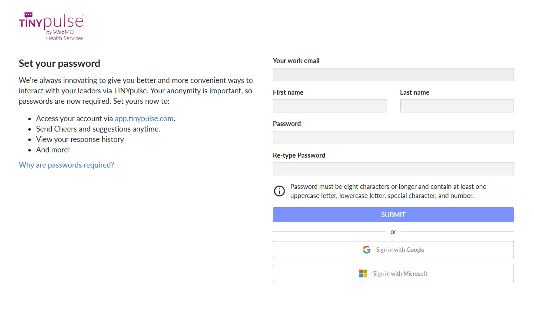Focus the 'Your work email' field
This screenshot has width=534, height=313.
coord(393,75)
